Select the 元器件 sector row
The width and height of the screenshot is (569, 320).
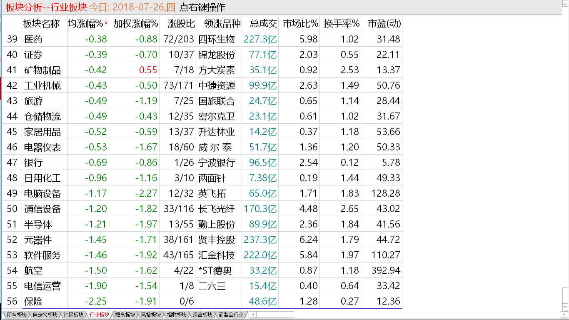(202, 240)
